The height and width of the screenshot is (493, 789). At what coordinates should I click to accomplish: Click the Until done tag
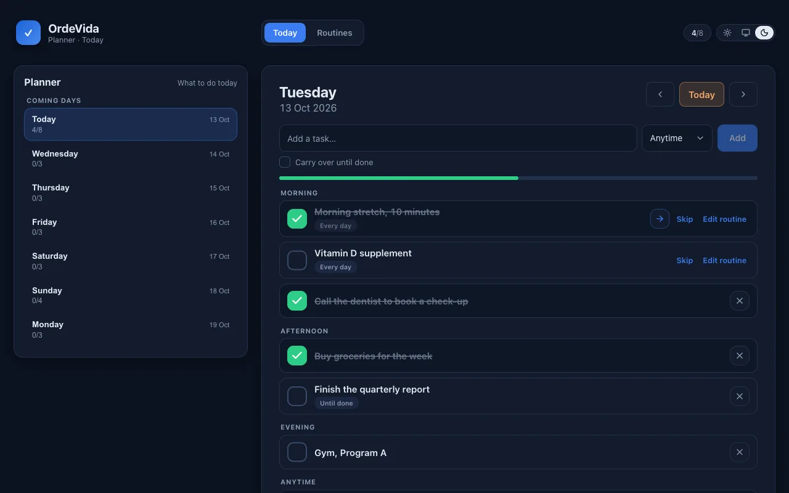[337, 403]
